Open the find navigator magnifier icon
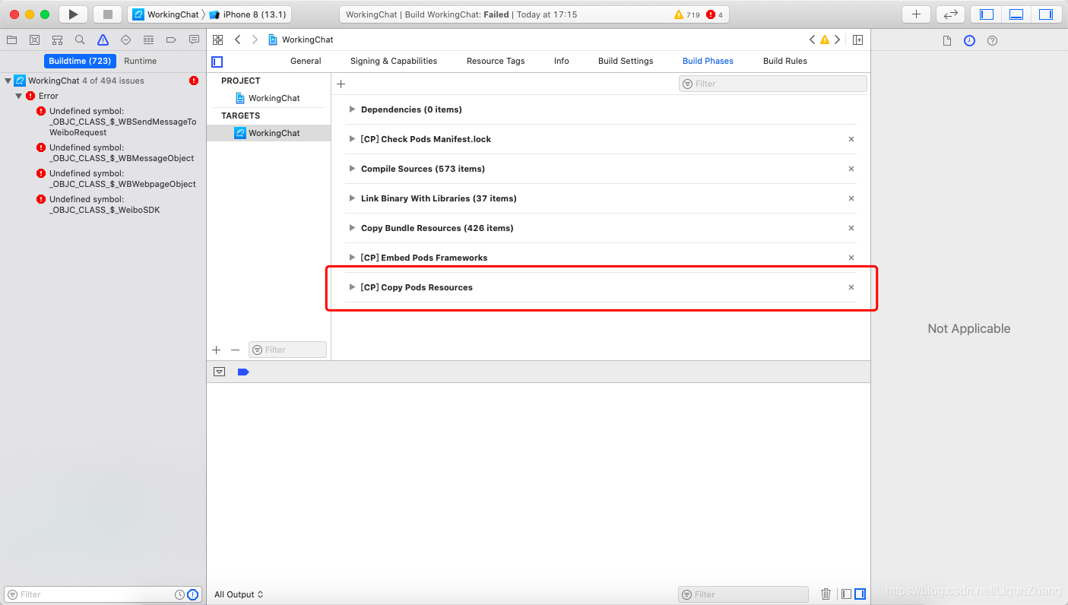The height and width of the screenshot is (605, 1068). click(x=80, y=40)
